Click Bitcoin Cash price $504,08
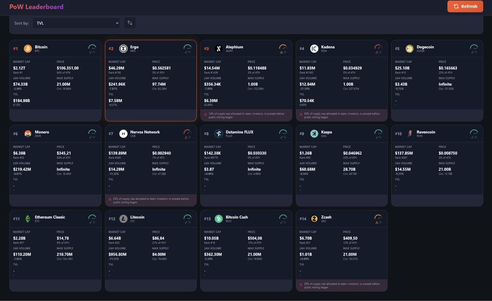This screenshot has height=301, width=492. tap(255, 238)
